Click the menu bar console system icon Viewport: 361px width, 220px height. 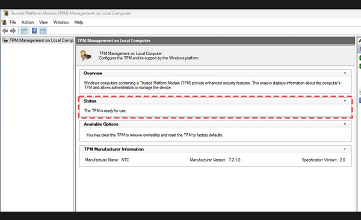pyautogui.click(x=4, y=22)
